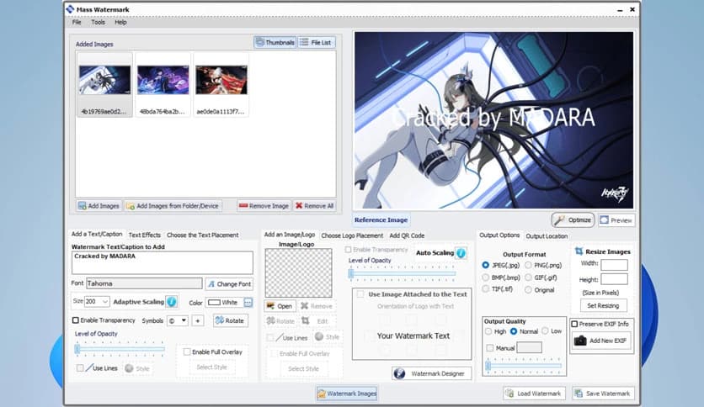The height and width of the screenshot is (407, 704).
Task: Select High output quality
Action: pos(488,331)
